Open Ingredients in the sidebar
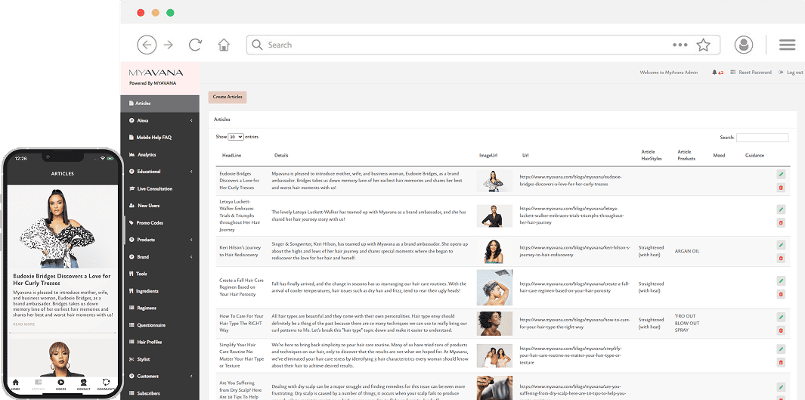This screenshot has height=400, width=805. (159, 291)
